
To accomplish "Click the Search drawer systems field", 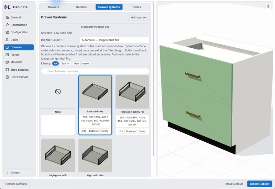I will [x=95, y=71].
